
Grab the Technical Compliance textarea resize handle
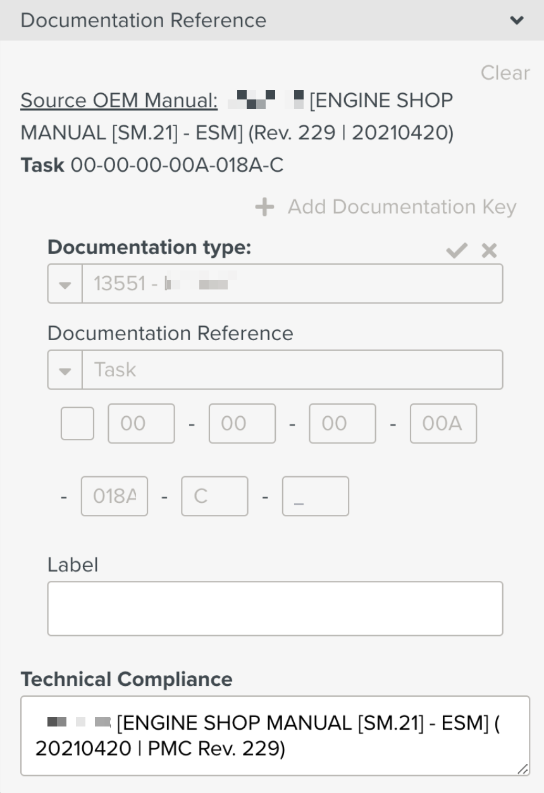522,769
